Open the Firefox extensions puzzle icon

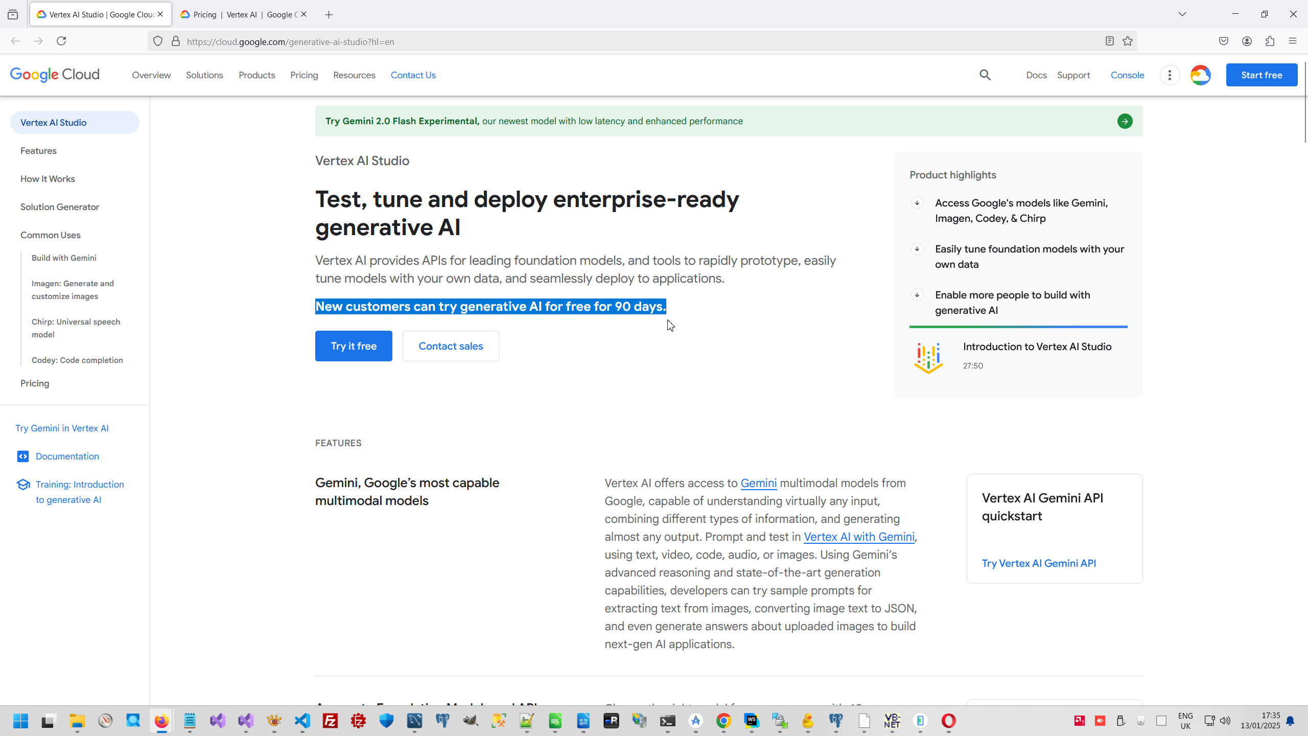1270,41
